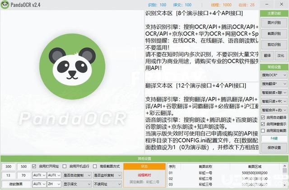Uncheck 启用自动翻译 checkbox
This screenshot has width=289, height=190.
(x=263, y=118)
